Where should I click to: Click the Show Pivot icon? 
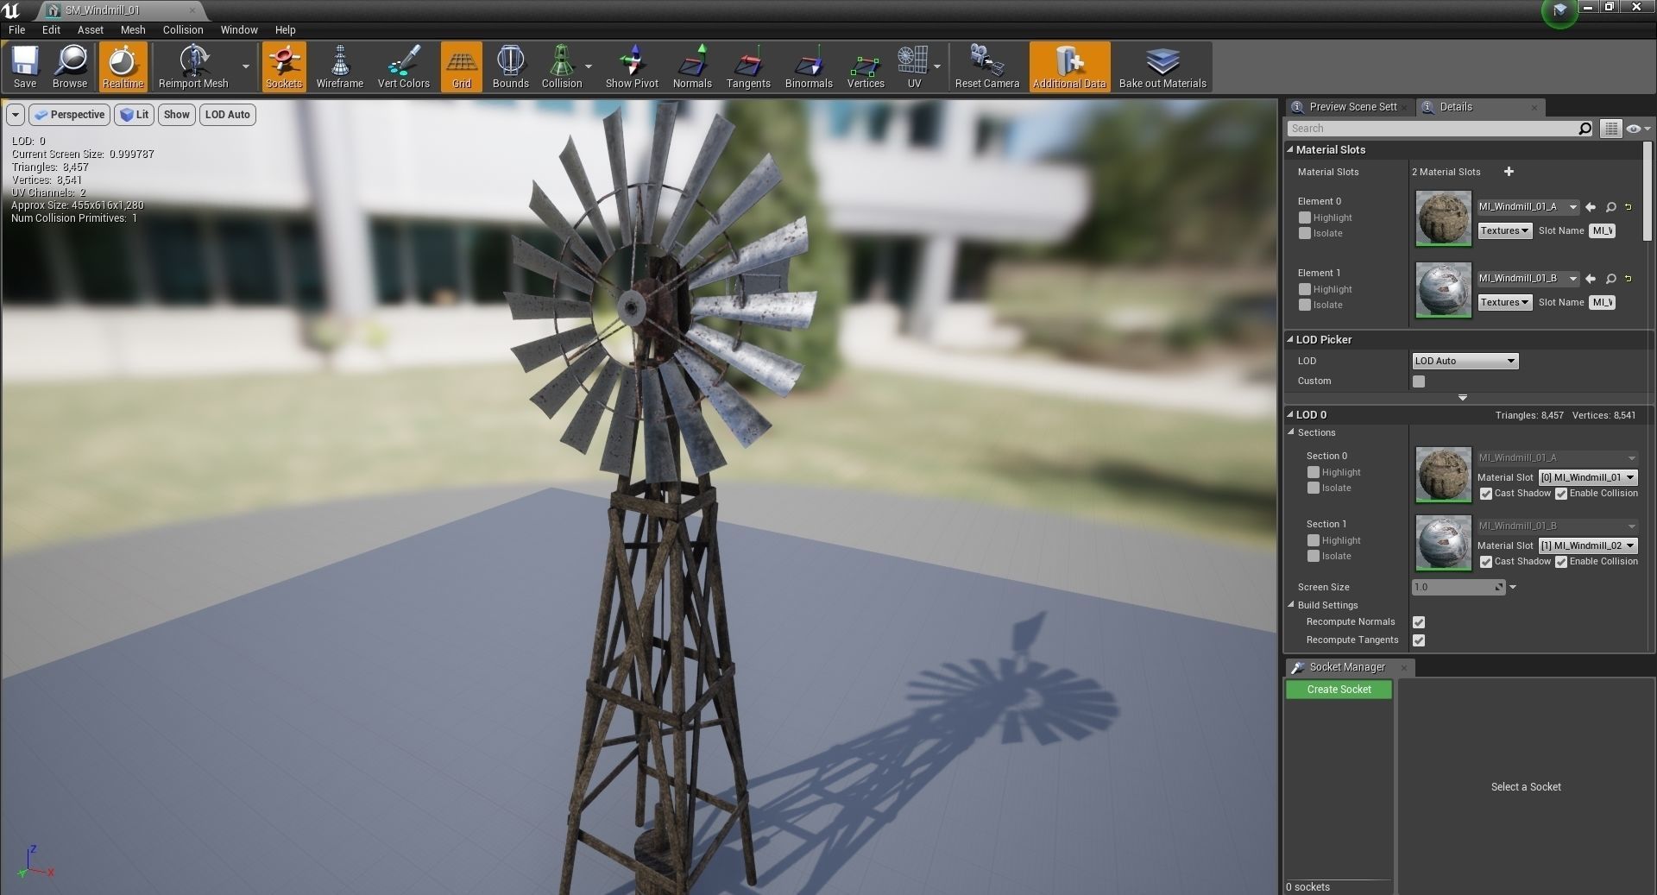632,66
